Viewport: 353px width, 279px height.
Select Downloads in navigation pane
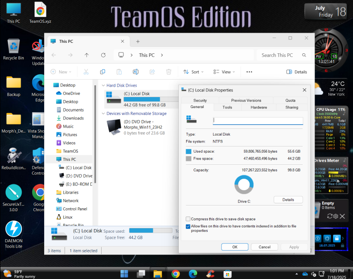click(x=74, y=118)
